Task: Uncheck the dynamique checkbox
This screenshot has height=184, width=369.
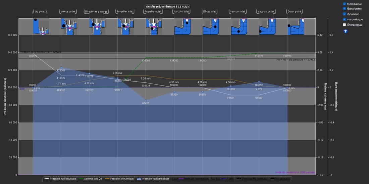Action: (x=344, y=14)
